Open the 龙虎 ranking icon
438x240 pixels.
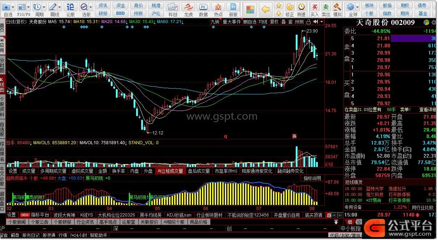[x=188, y=7]
